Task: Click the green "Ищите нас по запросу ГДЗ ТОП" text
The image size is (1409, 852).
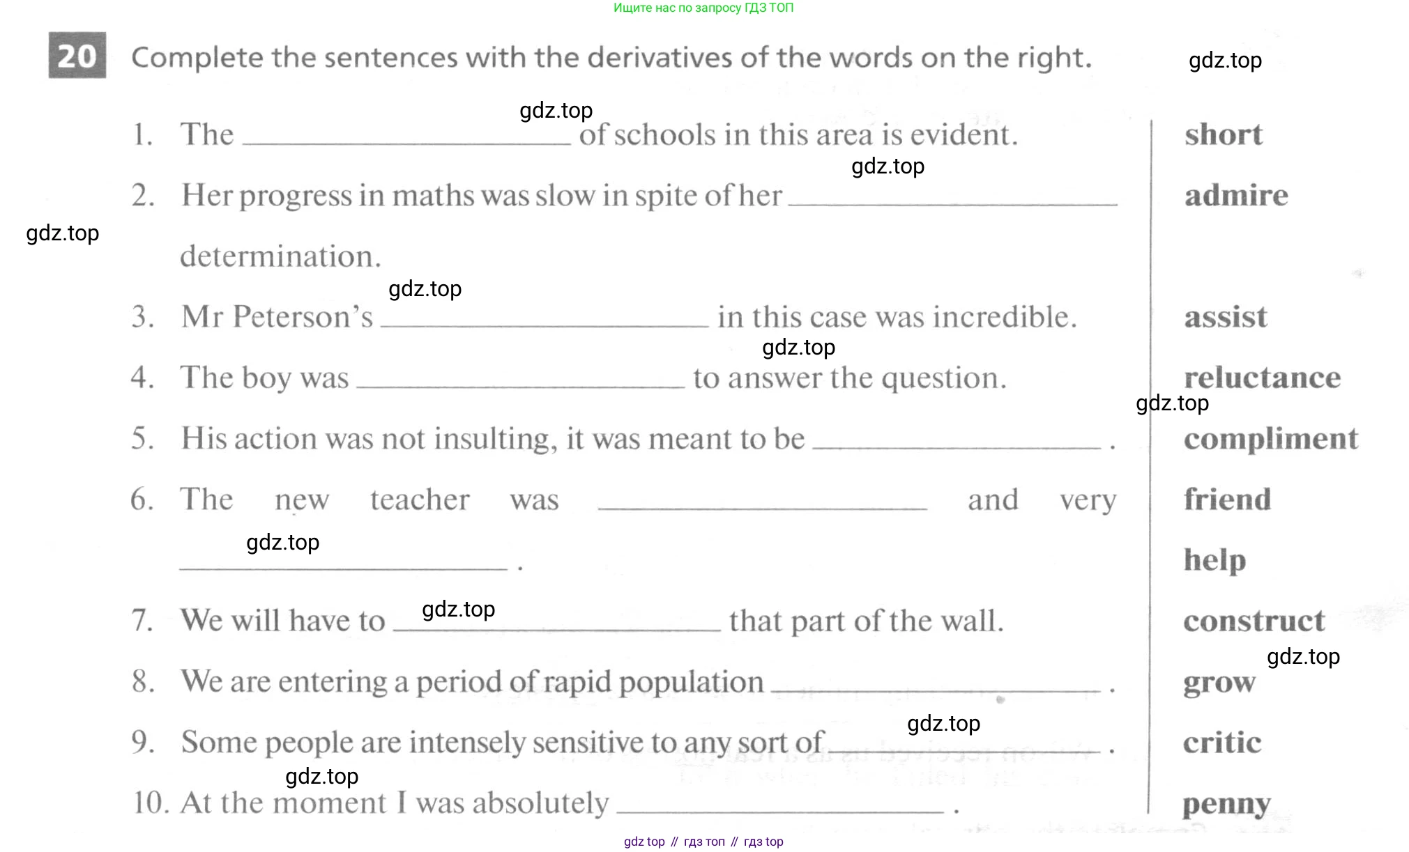Action: pos(703,8)
